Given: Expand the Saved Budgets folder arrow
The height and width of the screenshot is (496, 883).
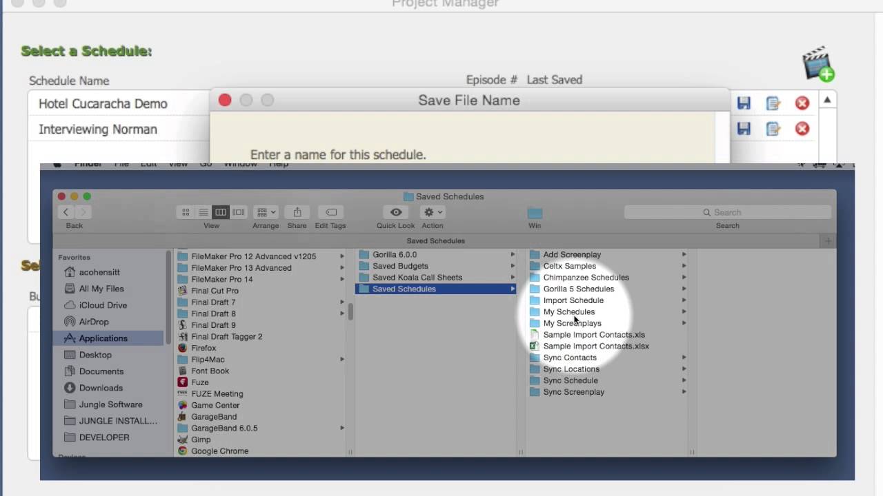Looking at the screenshot, I should (513, 266).
